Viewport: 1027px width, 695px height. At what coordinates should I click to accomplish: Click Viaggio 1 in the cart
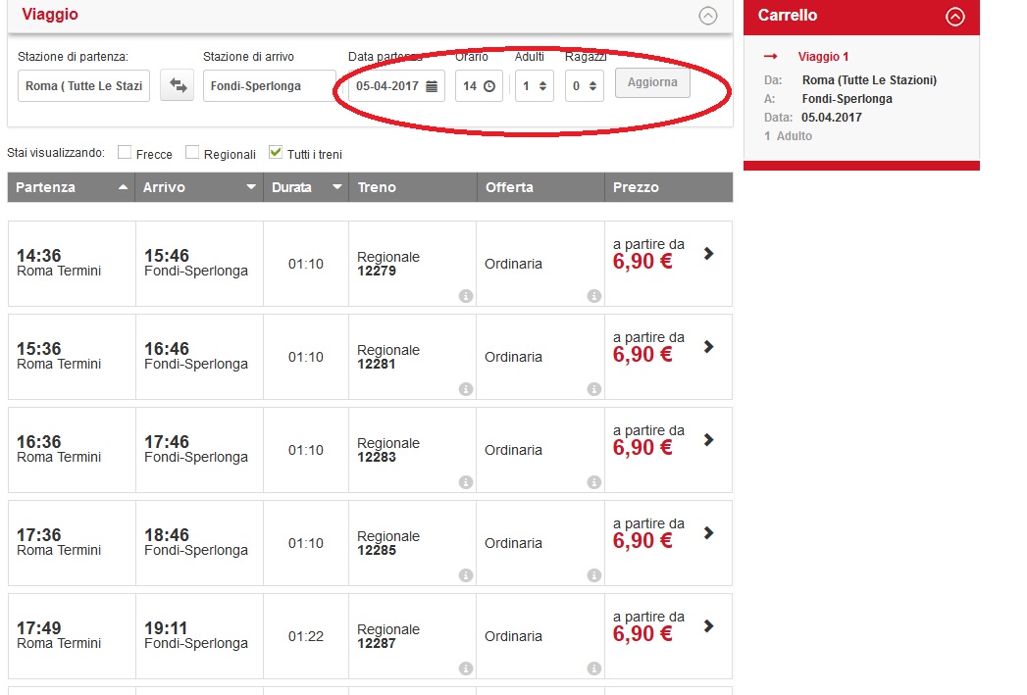pyautogui.click(x=823, y=56)
